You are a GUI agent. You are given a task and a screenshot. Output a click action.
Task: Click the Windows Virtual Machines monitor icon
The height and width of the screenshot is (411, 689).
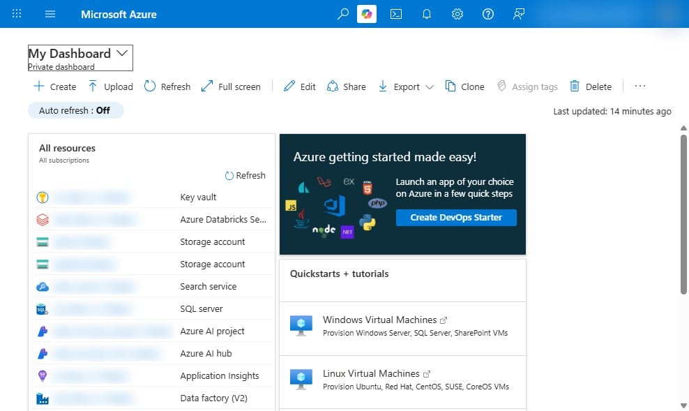pyautogui.click(x=301, y=325)
